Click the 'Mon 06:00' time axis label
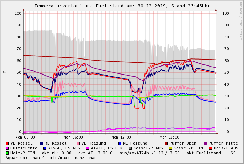 click(x=73, y=137)
